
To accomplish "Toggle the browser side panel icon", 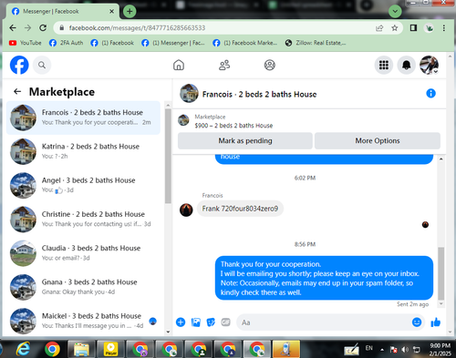I will pos(413,28).
